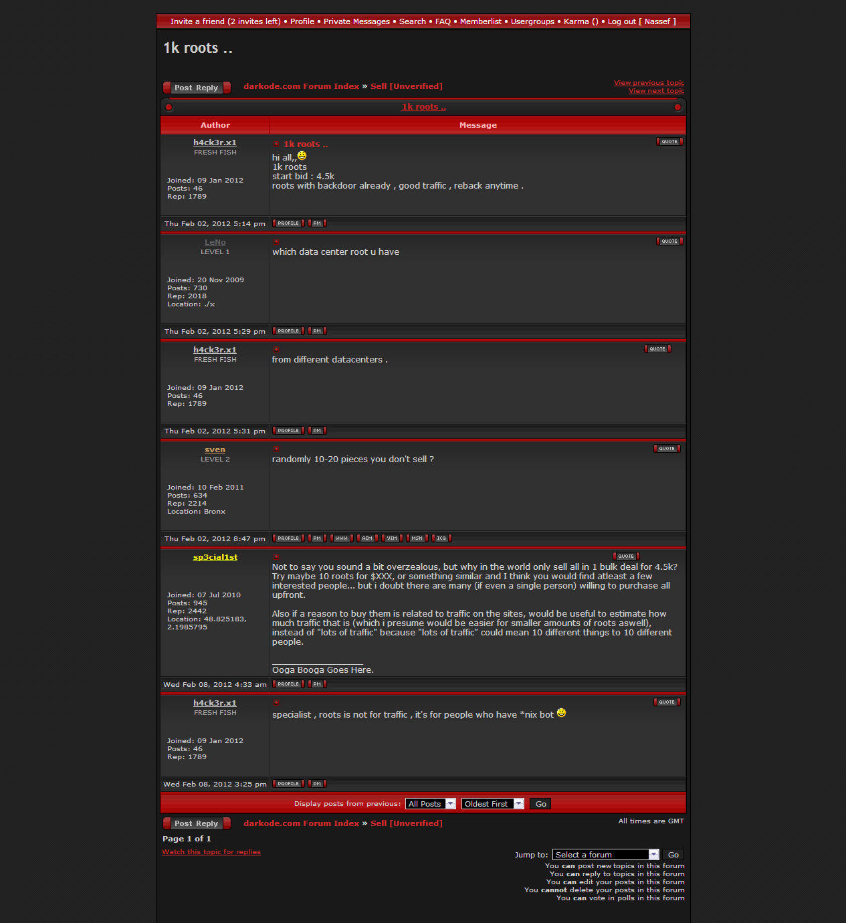The image size is (846, 923).
Task: Expand the All Posts dropdown
Action: (x=430, y=804)
